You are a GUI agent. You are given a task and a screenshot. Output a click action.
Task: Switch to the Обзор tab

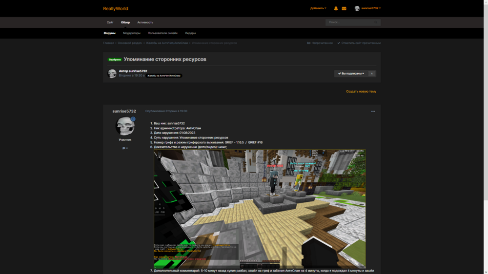pyautogui.click(x=125, y=22)
